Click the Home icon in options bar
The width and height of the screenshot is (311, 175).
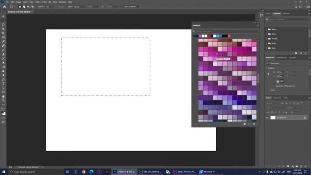tap(4, 7)
